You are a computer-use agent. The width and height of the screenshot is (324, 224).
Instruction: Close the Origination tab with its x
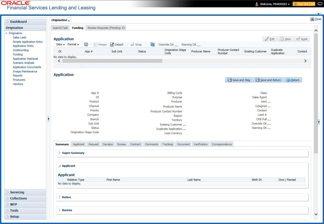pyautogui.click(x=69, y=21)
